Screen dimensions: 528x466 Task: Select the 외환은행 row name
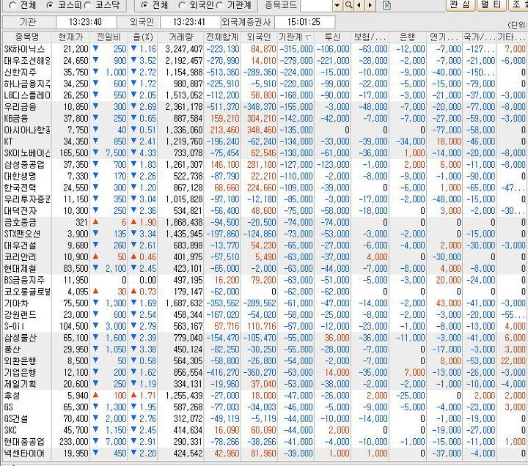coord(20,361)
